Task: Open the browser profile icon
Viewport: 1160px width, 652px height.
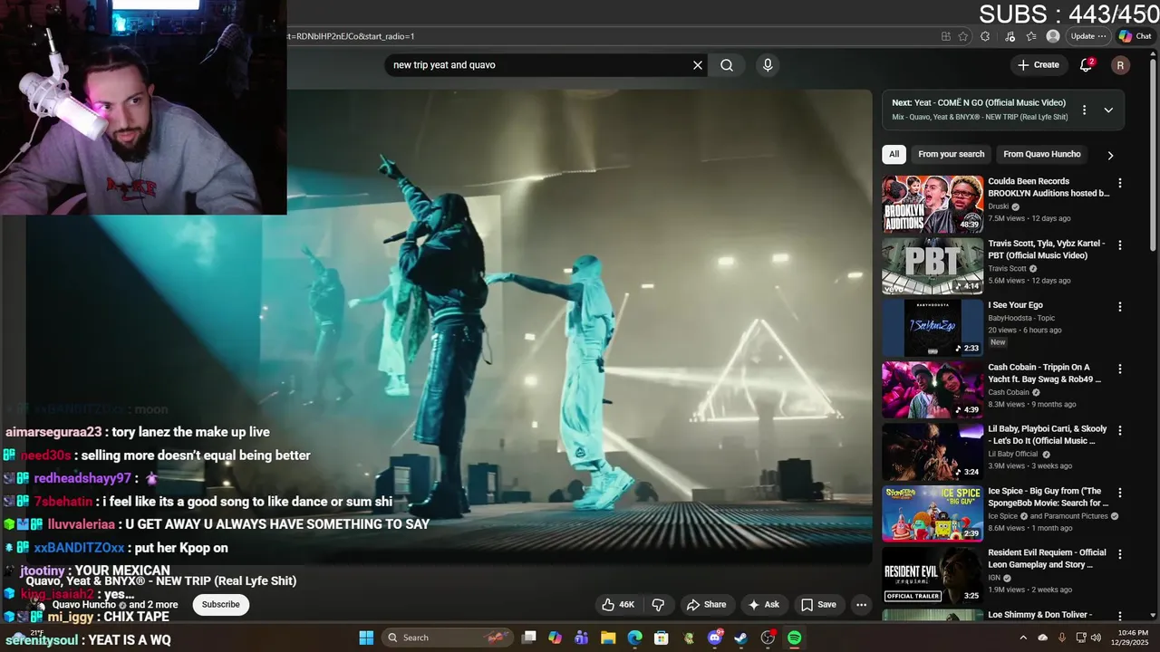Action: pos(1053,36)
